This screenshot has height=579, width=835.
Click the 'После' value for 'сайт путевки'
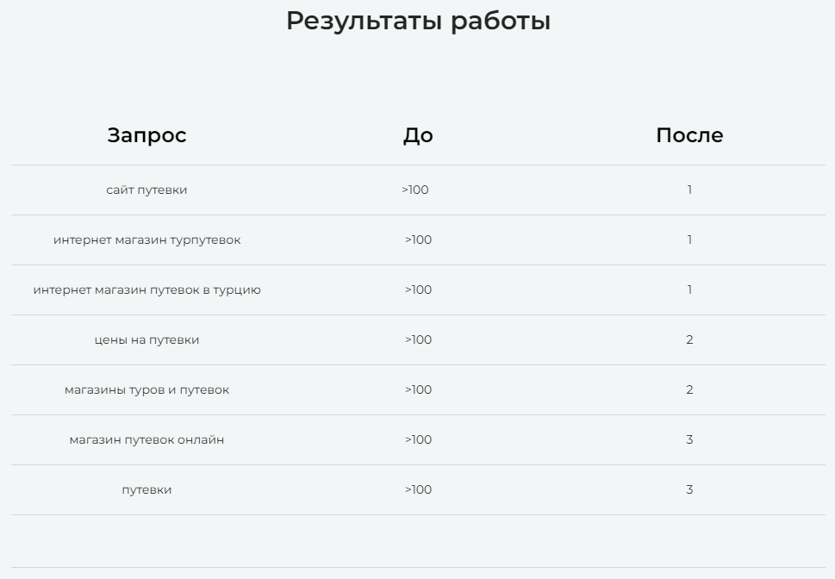tap(689, 190)
